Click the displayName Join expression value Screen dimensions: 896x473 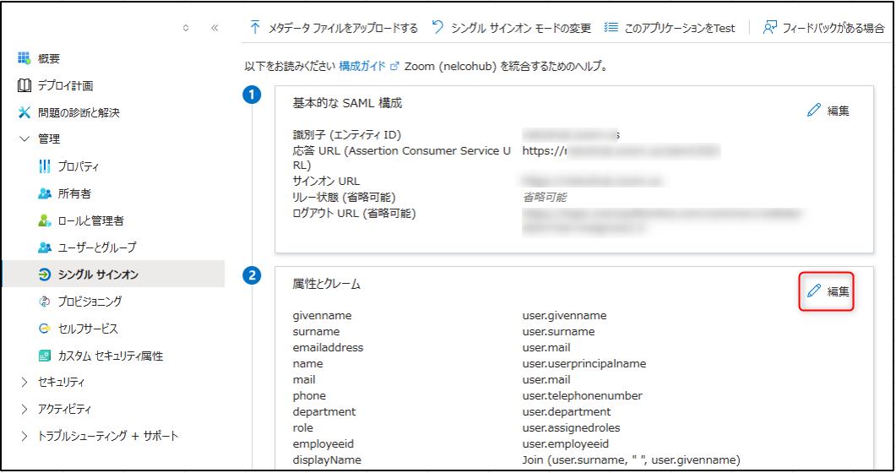631,459
